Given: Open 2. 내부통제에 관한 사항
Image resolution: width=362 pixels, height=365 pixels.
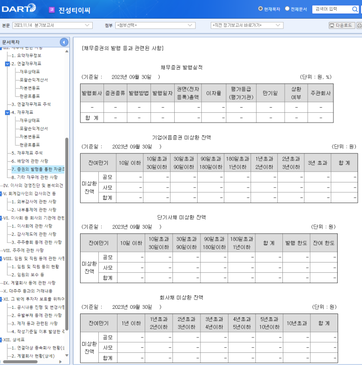Looking at the screenshot, I should point(34,210).
